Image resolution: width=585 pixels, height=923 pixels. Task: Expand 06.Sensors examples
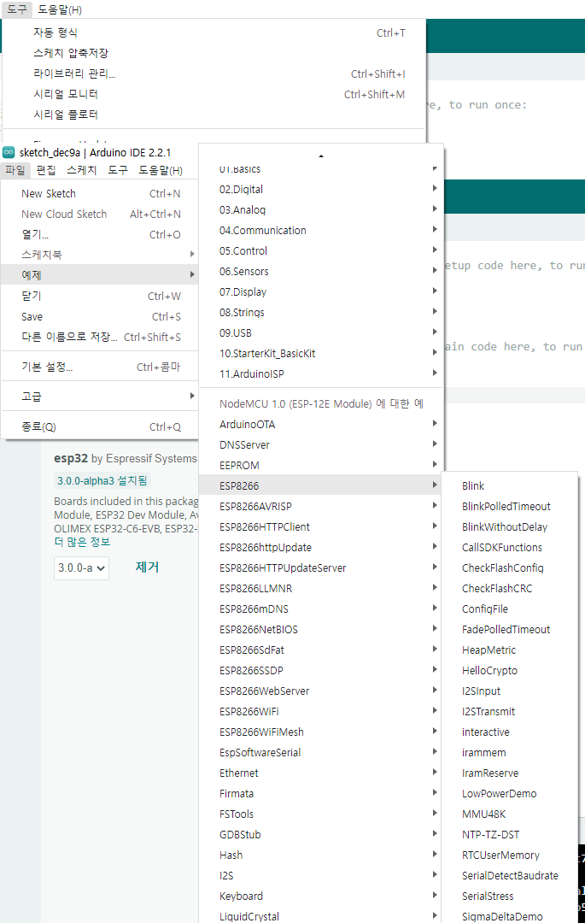(321, 272)
